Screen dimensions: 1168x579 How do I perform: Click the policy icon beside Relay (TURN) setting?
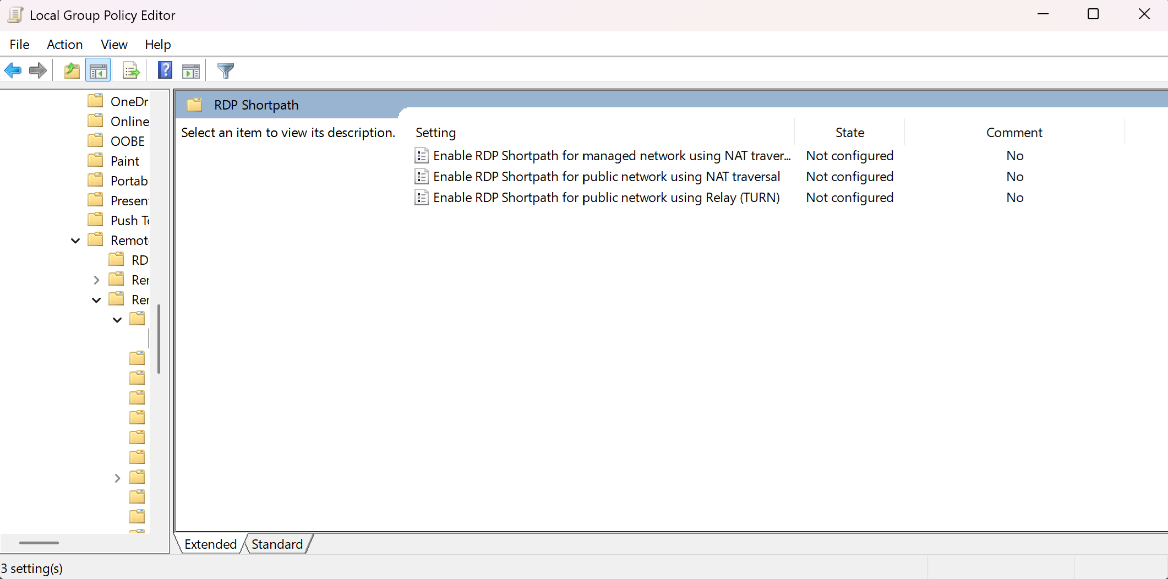click(422, 197)
